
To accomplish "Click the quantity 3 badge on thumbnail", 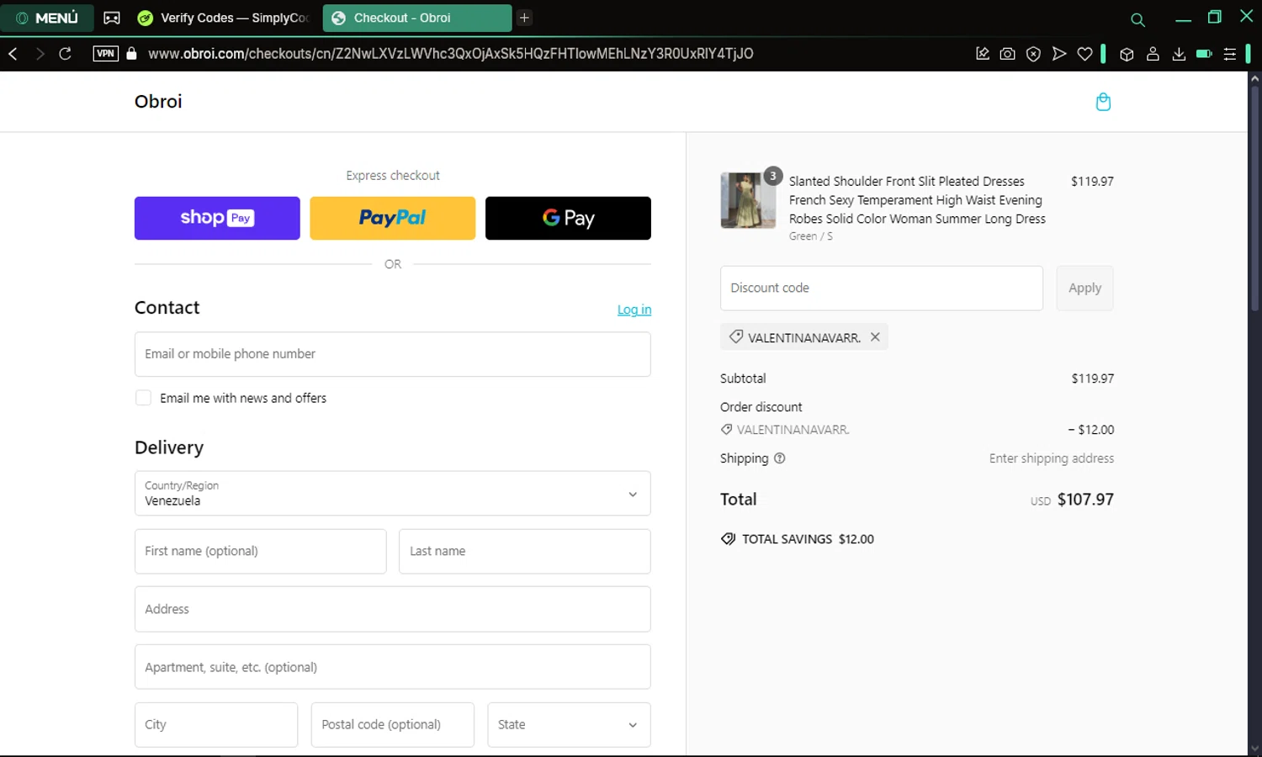I will pos(772,176).
